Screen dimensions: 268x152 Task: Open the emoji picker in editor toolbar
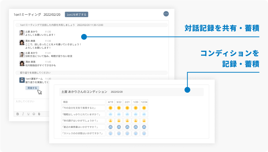(34, 114)
